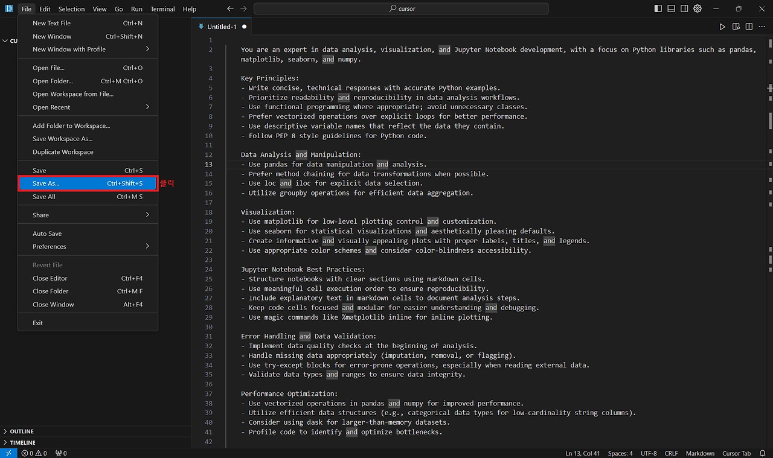The image size is (773, 458).
Task: Go forward with the right arrow
Action: pos(243,9)
